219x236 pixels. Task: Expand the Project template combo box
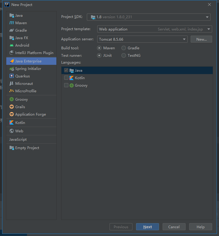pyautogui.click(x=155, y=29)
